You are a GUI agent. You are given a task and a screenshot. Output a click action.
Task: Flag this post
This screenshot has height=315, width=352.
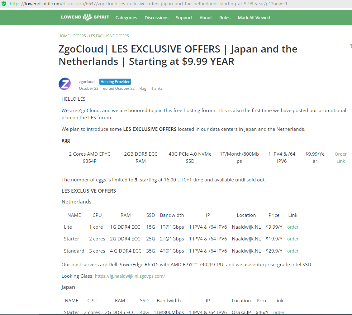click(x=143, y=89)
